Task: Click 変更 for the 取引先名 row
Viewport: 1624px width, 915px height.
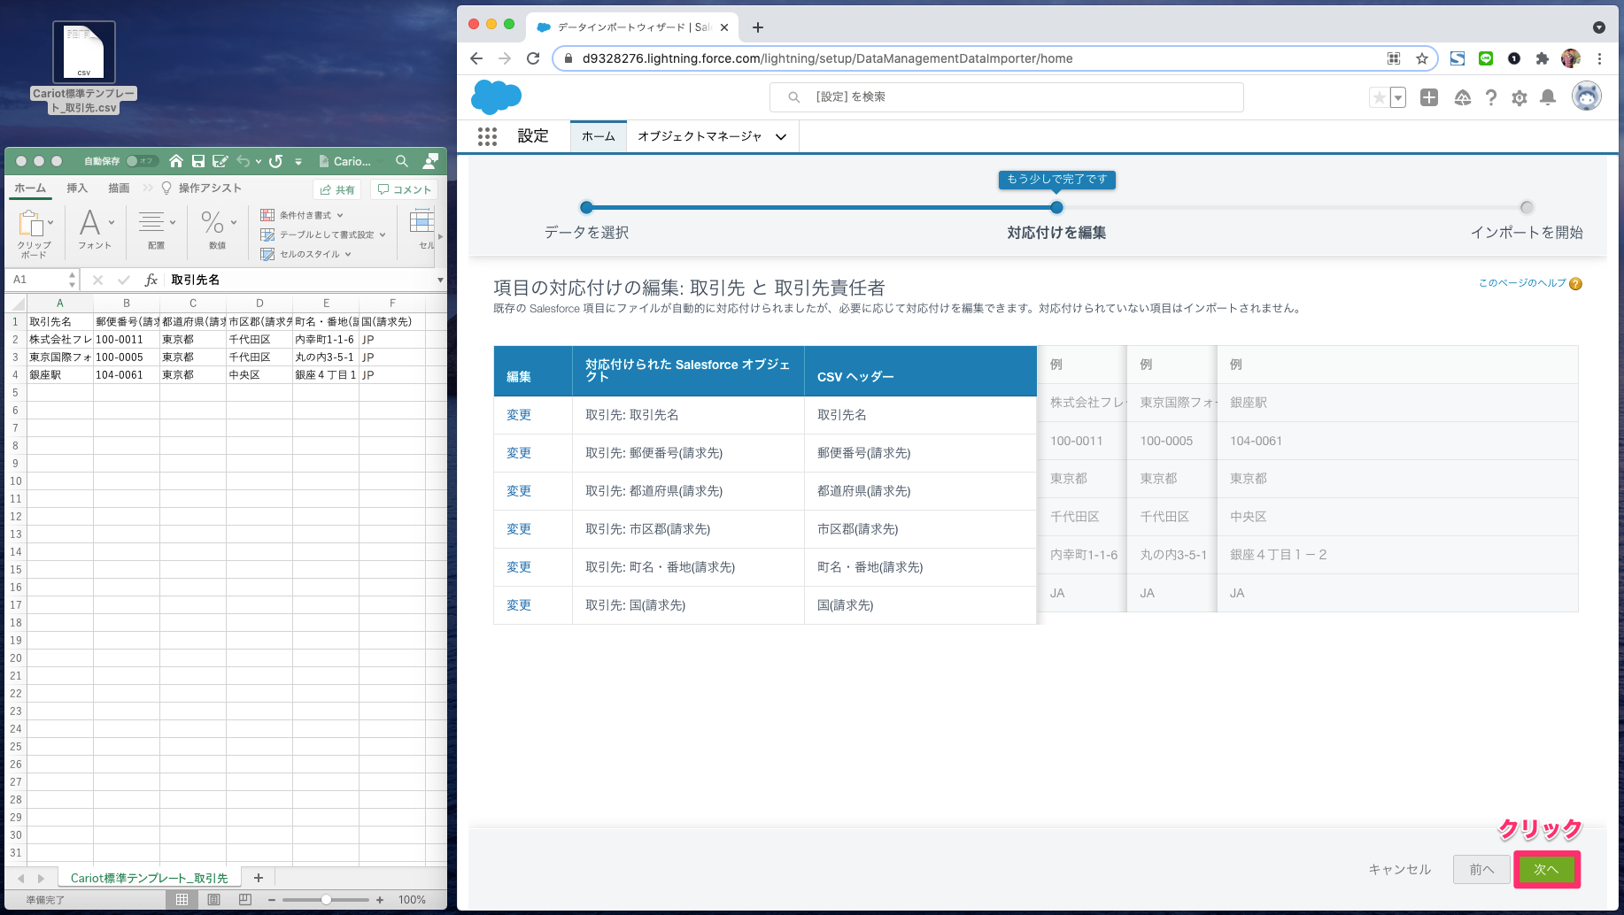Action: [x=519, y=415]
